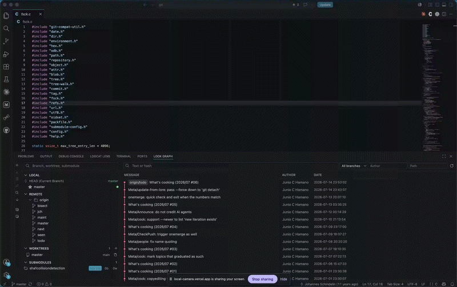Open the Testing flask view
Screen dimensions: 457x287
[6, 79]
